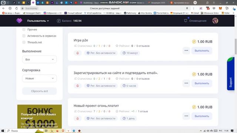Click Выполнить for email registration task
The height and width of the screenshot is (133, 237).
(x=202, y=83)
